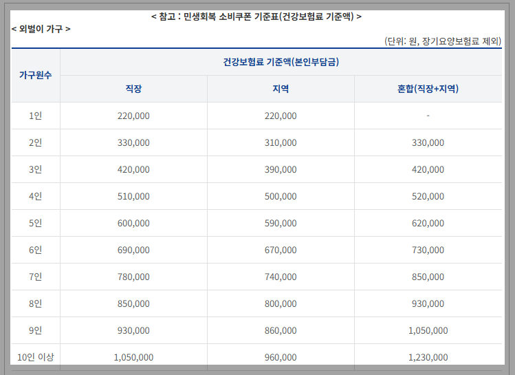Click the 510,000 cell

point(133,196)
